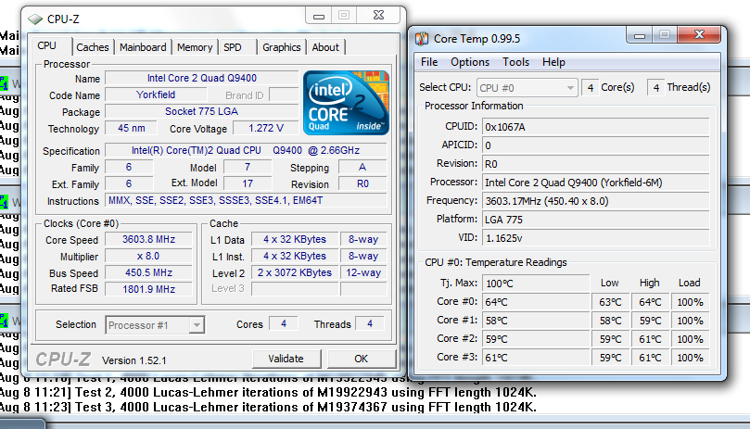Click the Cores count field in CPU-Z

click(x=283, y=323)
